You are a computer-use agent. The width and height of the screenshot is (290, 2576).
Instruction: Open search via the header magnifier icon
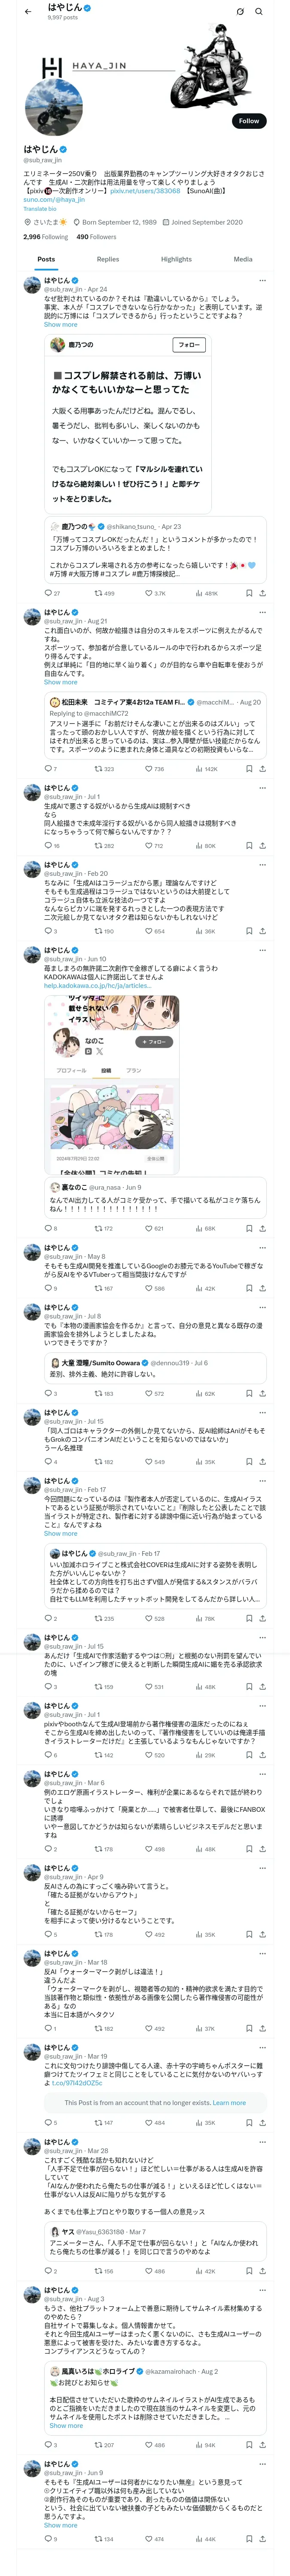[x=259, y=12]
